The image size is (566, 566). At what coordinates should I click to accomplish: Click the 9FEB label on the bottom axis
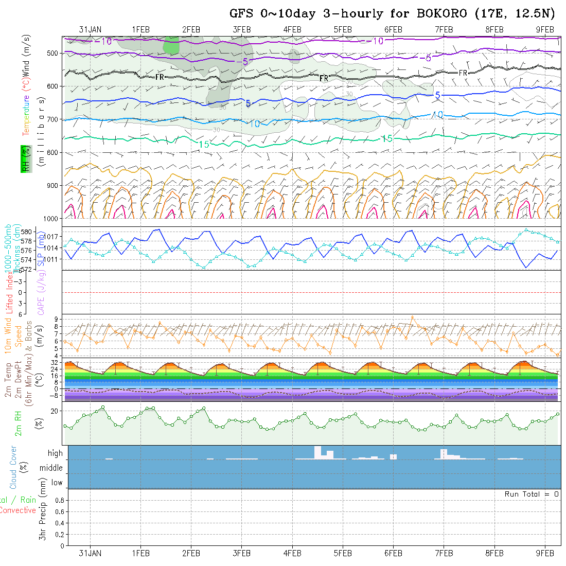click(x=545, y=553)
